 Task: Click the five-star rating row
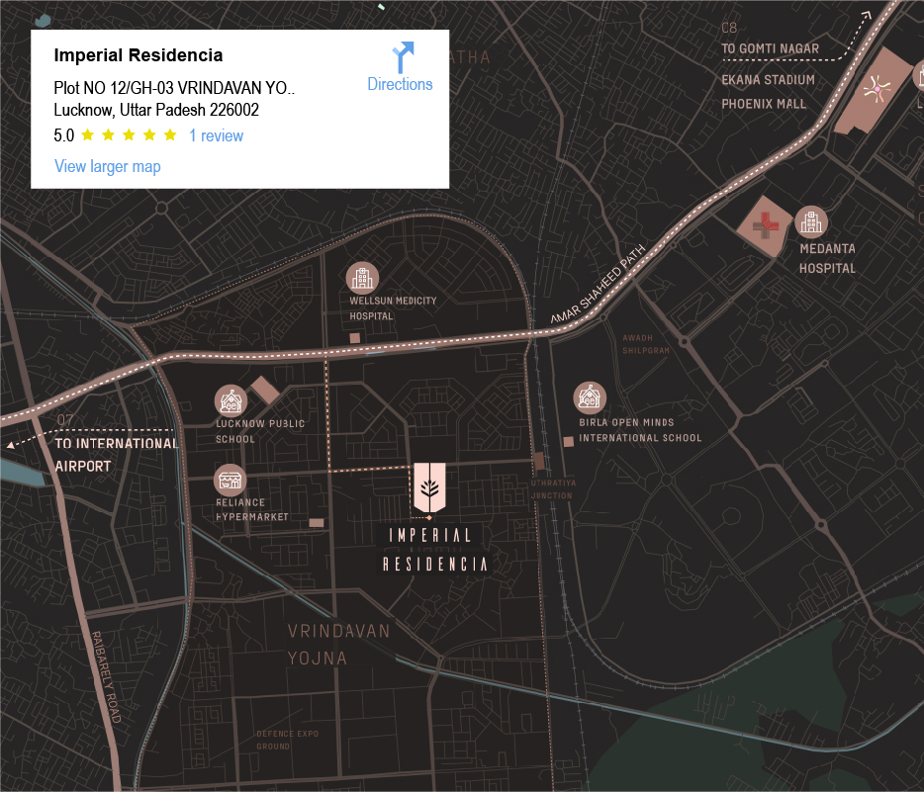tap(129, 135)
